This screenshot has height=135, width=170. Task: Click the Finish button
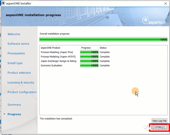pos(159,128)
